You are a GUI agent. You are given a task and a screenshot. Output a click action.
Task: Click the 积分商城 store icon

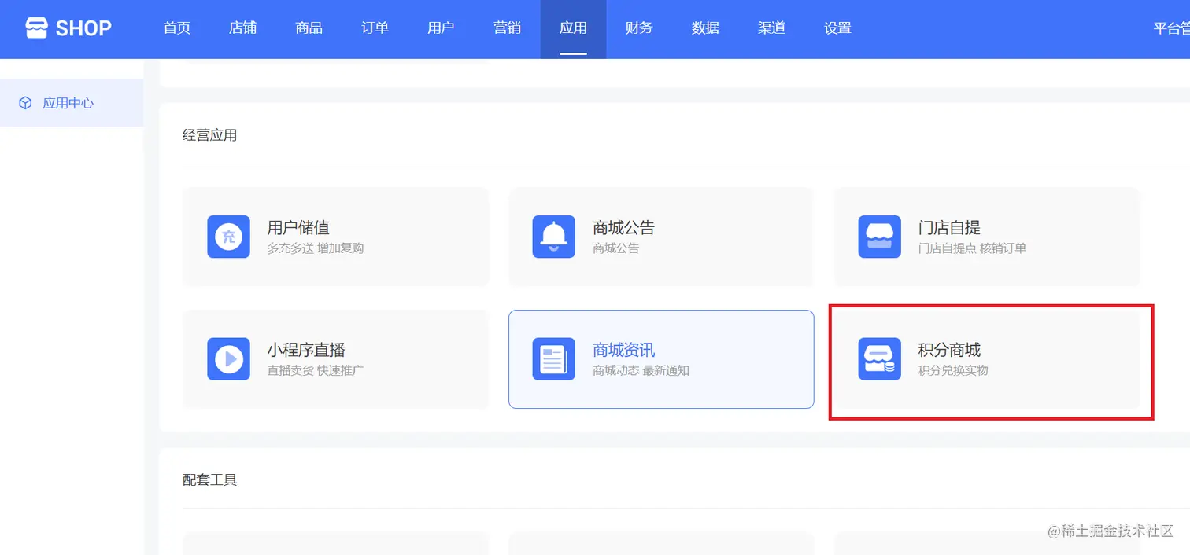[x=879, y=359]
